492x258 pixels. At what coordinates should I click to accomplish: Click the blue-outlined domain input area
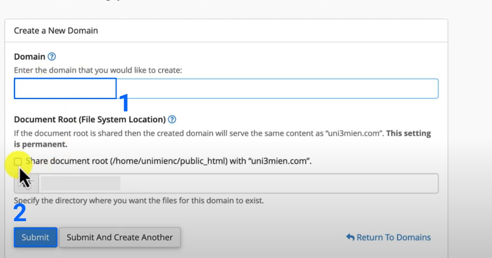(x=65, y=88)
